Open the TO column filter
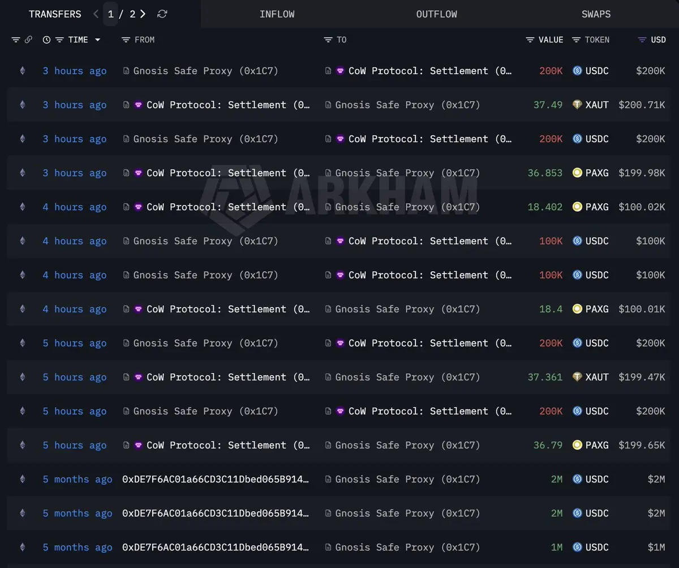The width and height of the screenshot is (679, 568). point(328,40)
